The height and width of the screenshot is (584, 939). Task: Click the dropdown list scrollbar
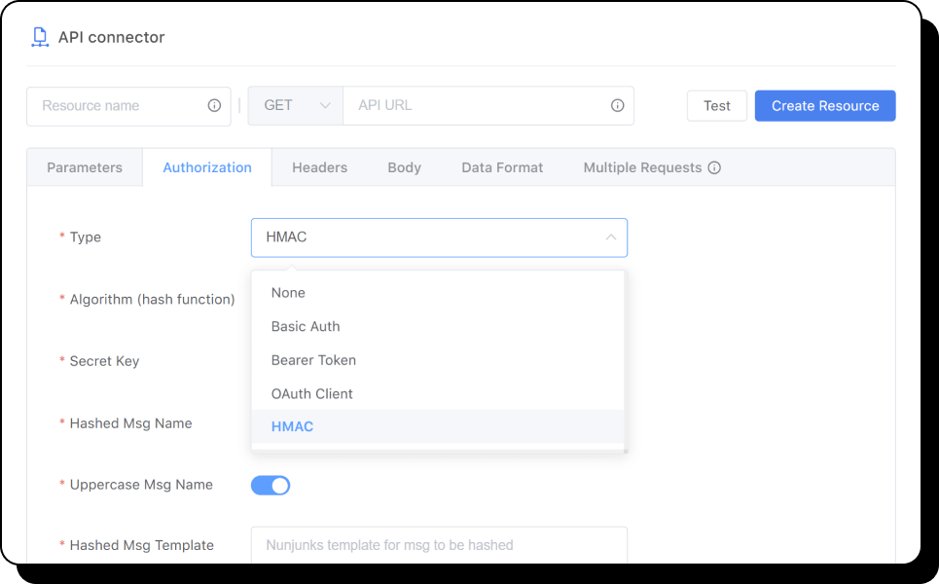click(x=626, y=362)
